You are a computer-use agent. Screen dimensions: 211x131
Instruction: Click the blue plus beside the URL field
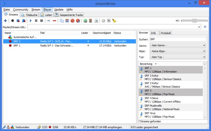(205, 27)
